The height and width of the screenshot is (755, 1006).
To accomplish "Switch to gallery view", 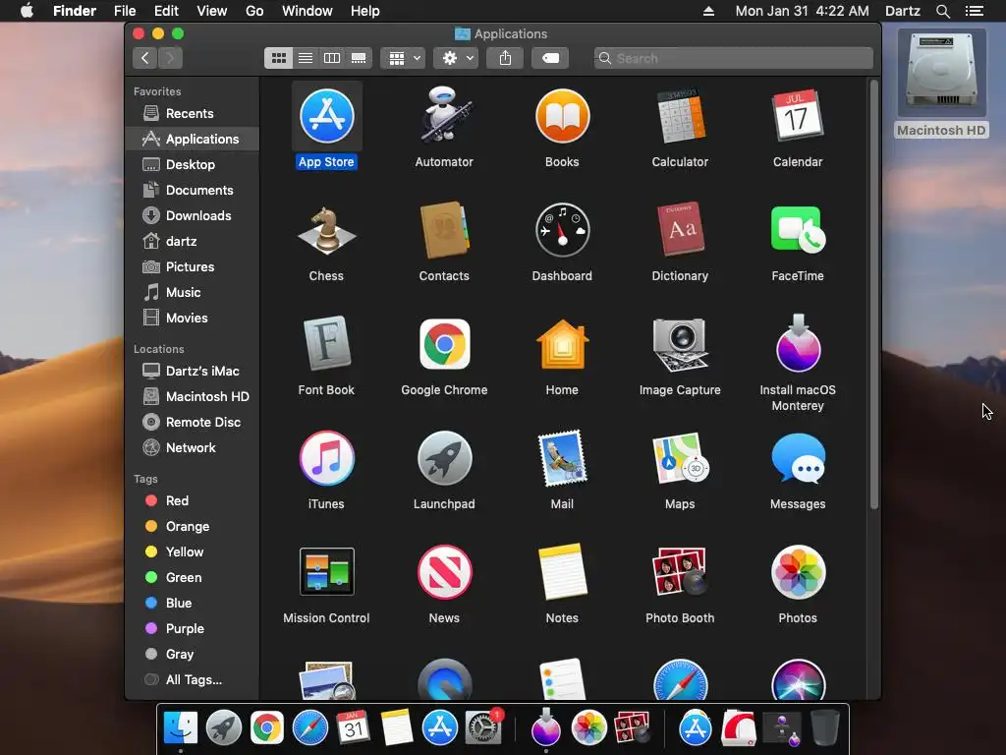I will pyautogui.click(x=359, y=58).
